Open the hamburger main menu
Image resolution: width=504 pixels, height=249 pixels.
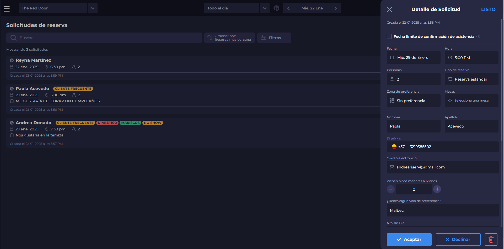click(x=7, y=9)
